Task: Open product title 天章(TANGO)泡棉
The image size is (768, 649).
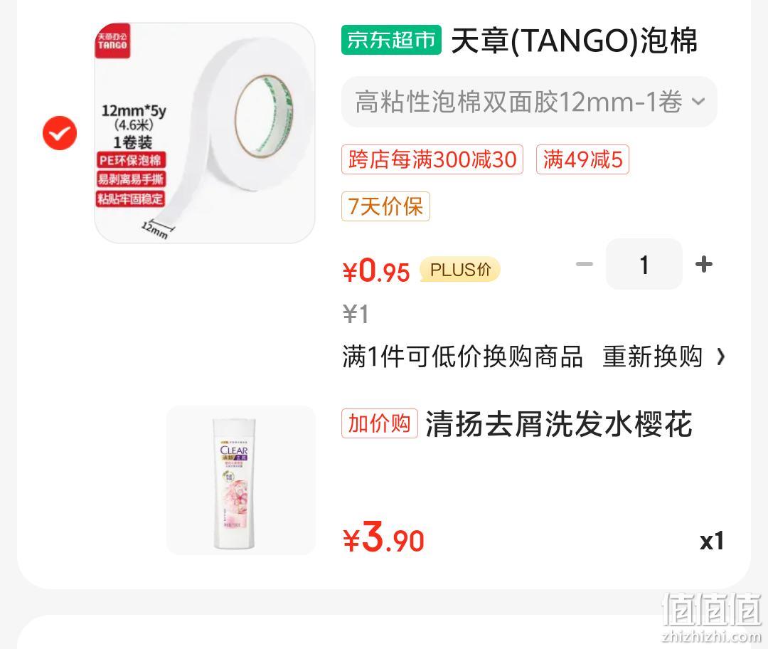Action: 574,40
